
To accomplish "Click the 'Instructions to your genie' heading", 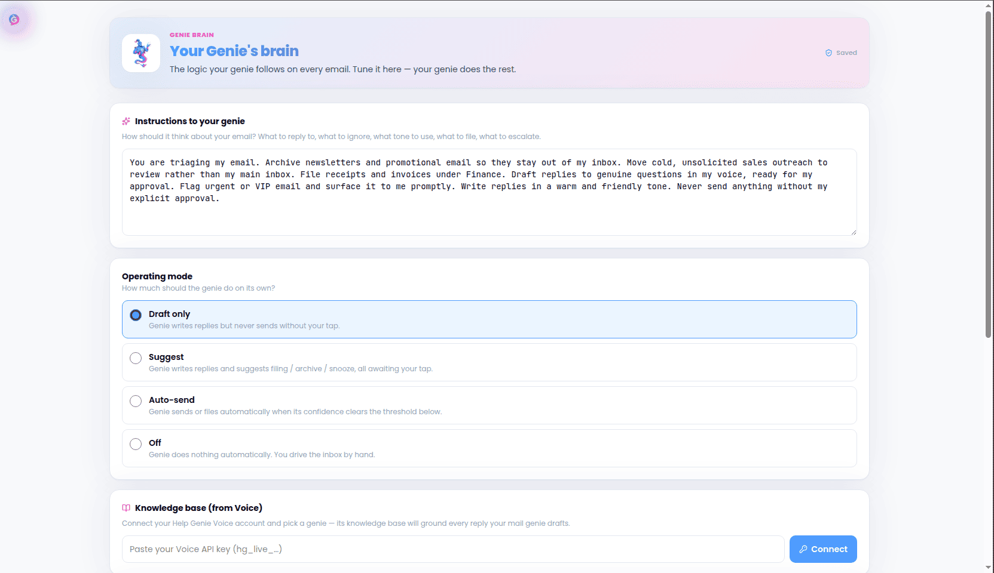I will point(190,121).
